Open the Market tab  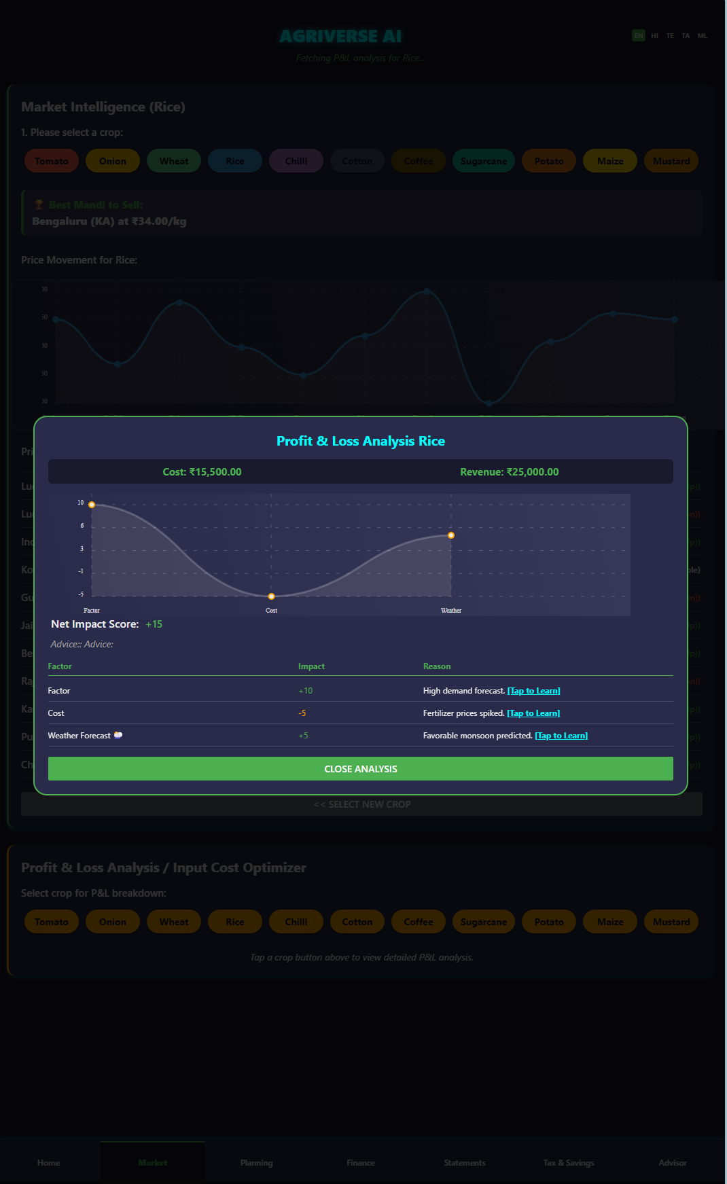pyautogui.click(x=153, y=1163)
